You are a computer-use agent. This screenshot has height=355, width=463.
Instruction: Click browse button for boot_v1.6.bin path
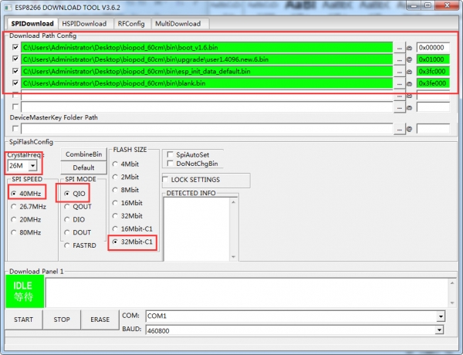[399, 48]
